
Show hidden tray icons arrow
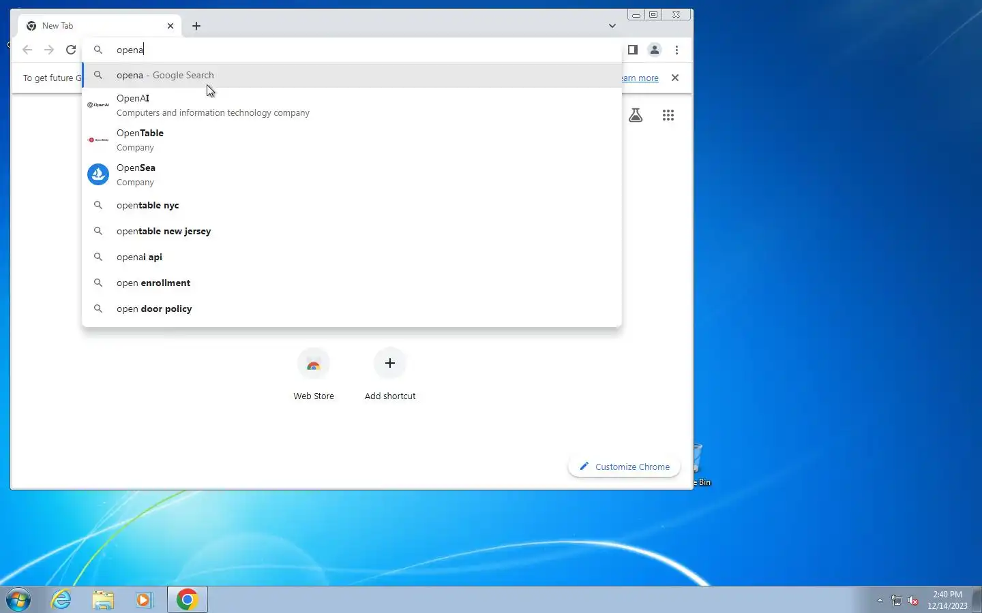click(x=880, y=601)
